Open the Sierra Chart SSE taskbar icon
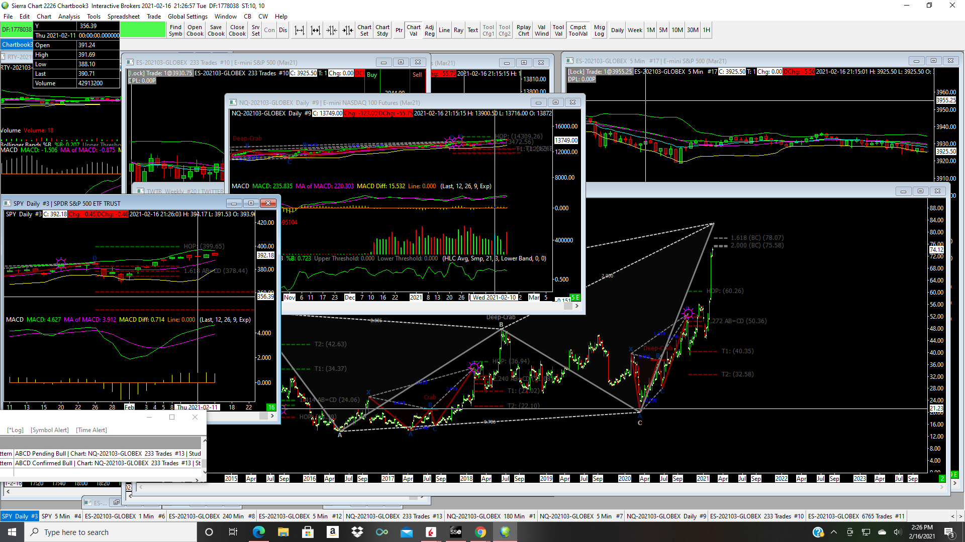 point(455,532)
